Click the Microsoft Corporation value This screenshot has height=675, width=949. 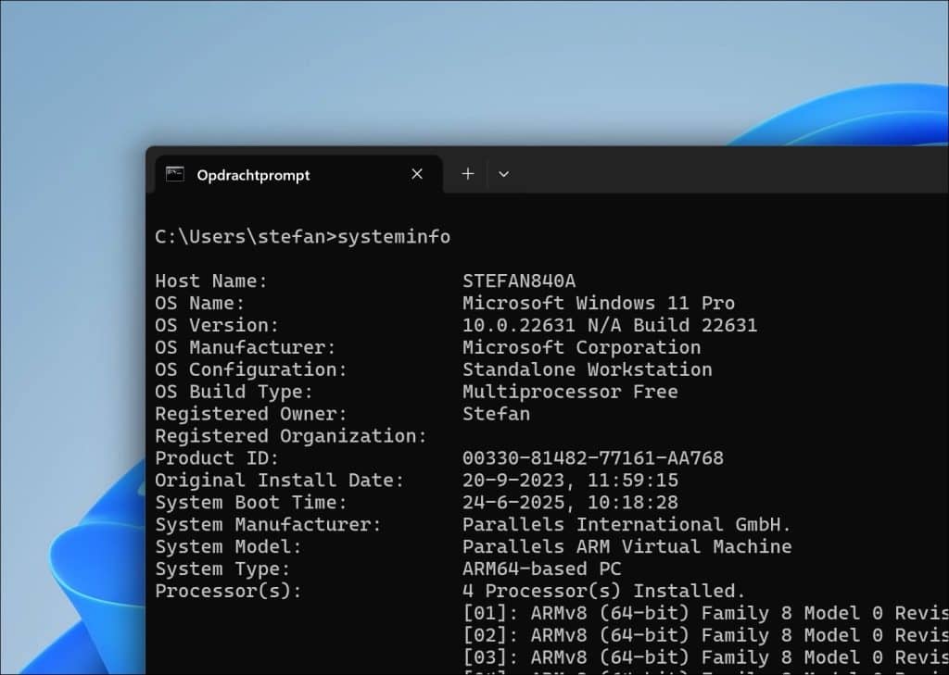coord(582,348)
